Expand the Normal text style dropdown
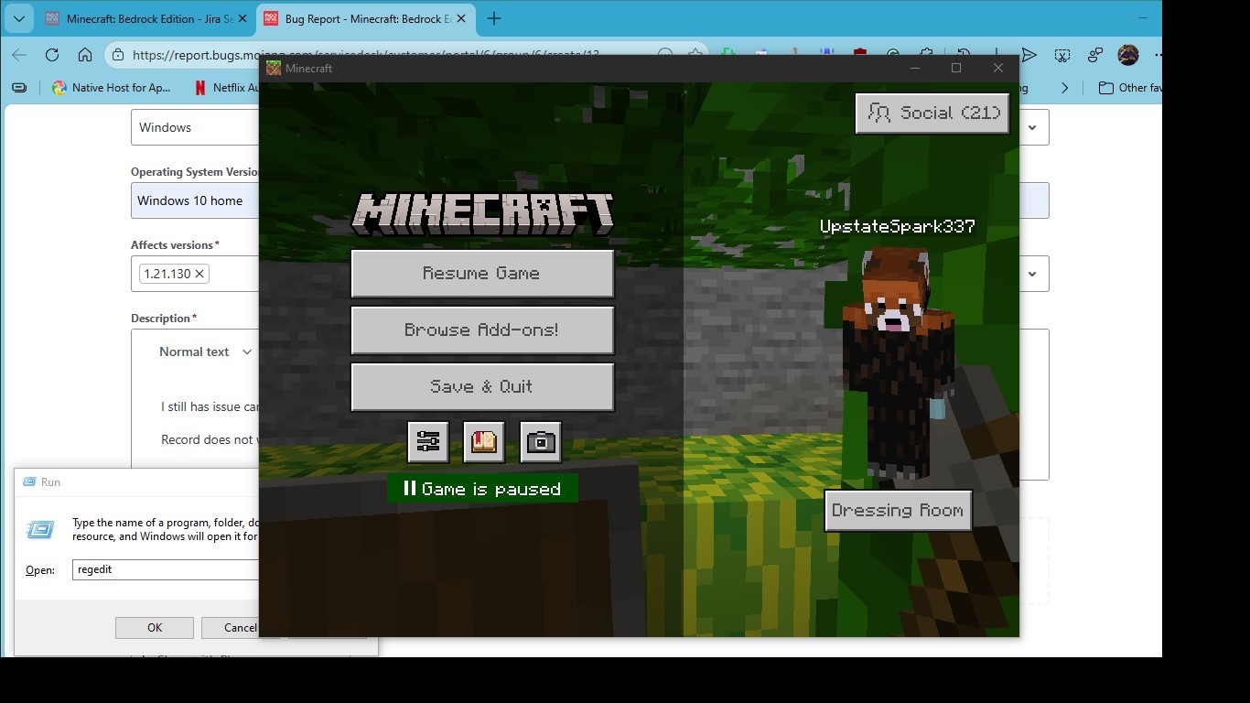The image size is (1250, 703). pyautogui.click(x=206, y=351)
